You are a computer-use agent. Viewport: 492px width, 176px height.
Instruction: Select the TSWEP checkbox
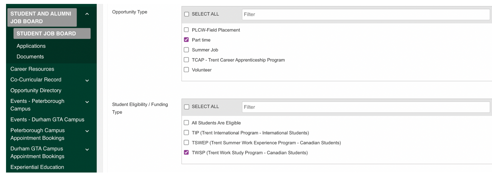click(186, 142)
